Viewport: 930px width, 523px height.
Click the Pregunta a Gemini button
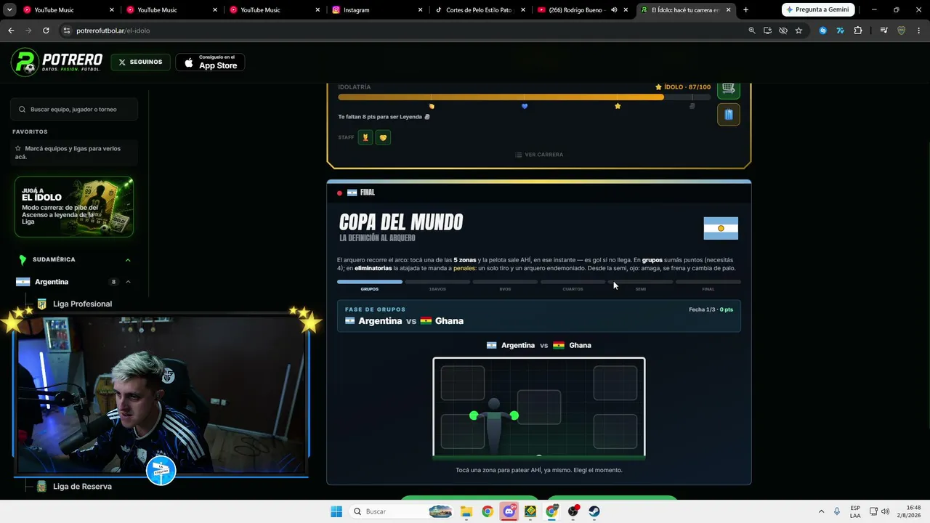coord(818,9)
